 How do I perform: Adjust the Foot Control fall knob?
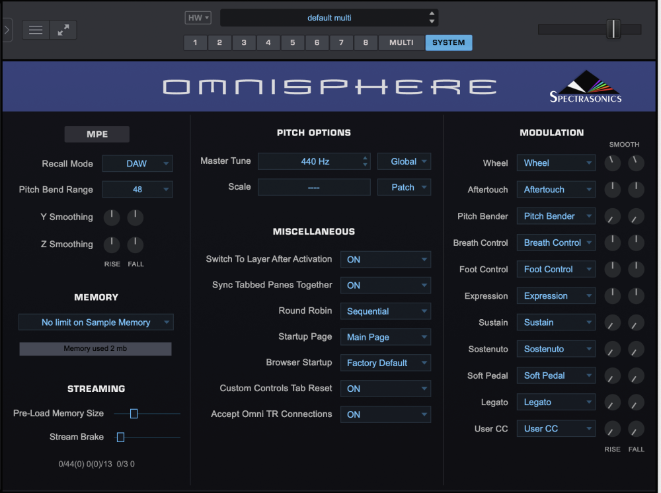point(636,269)
